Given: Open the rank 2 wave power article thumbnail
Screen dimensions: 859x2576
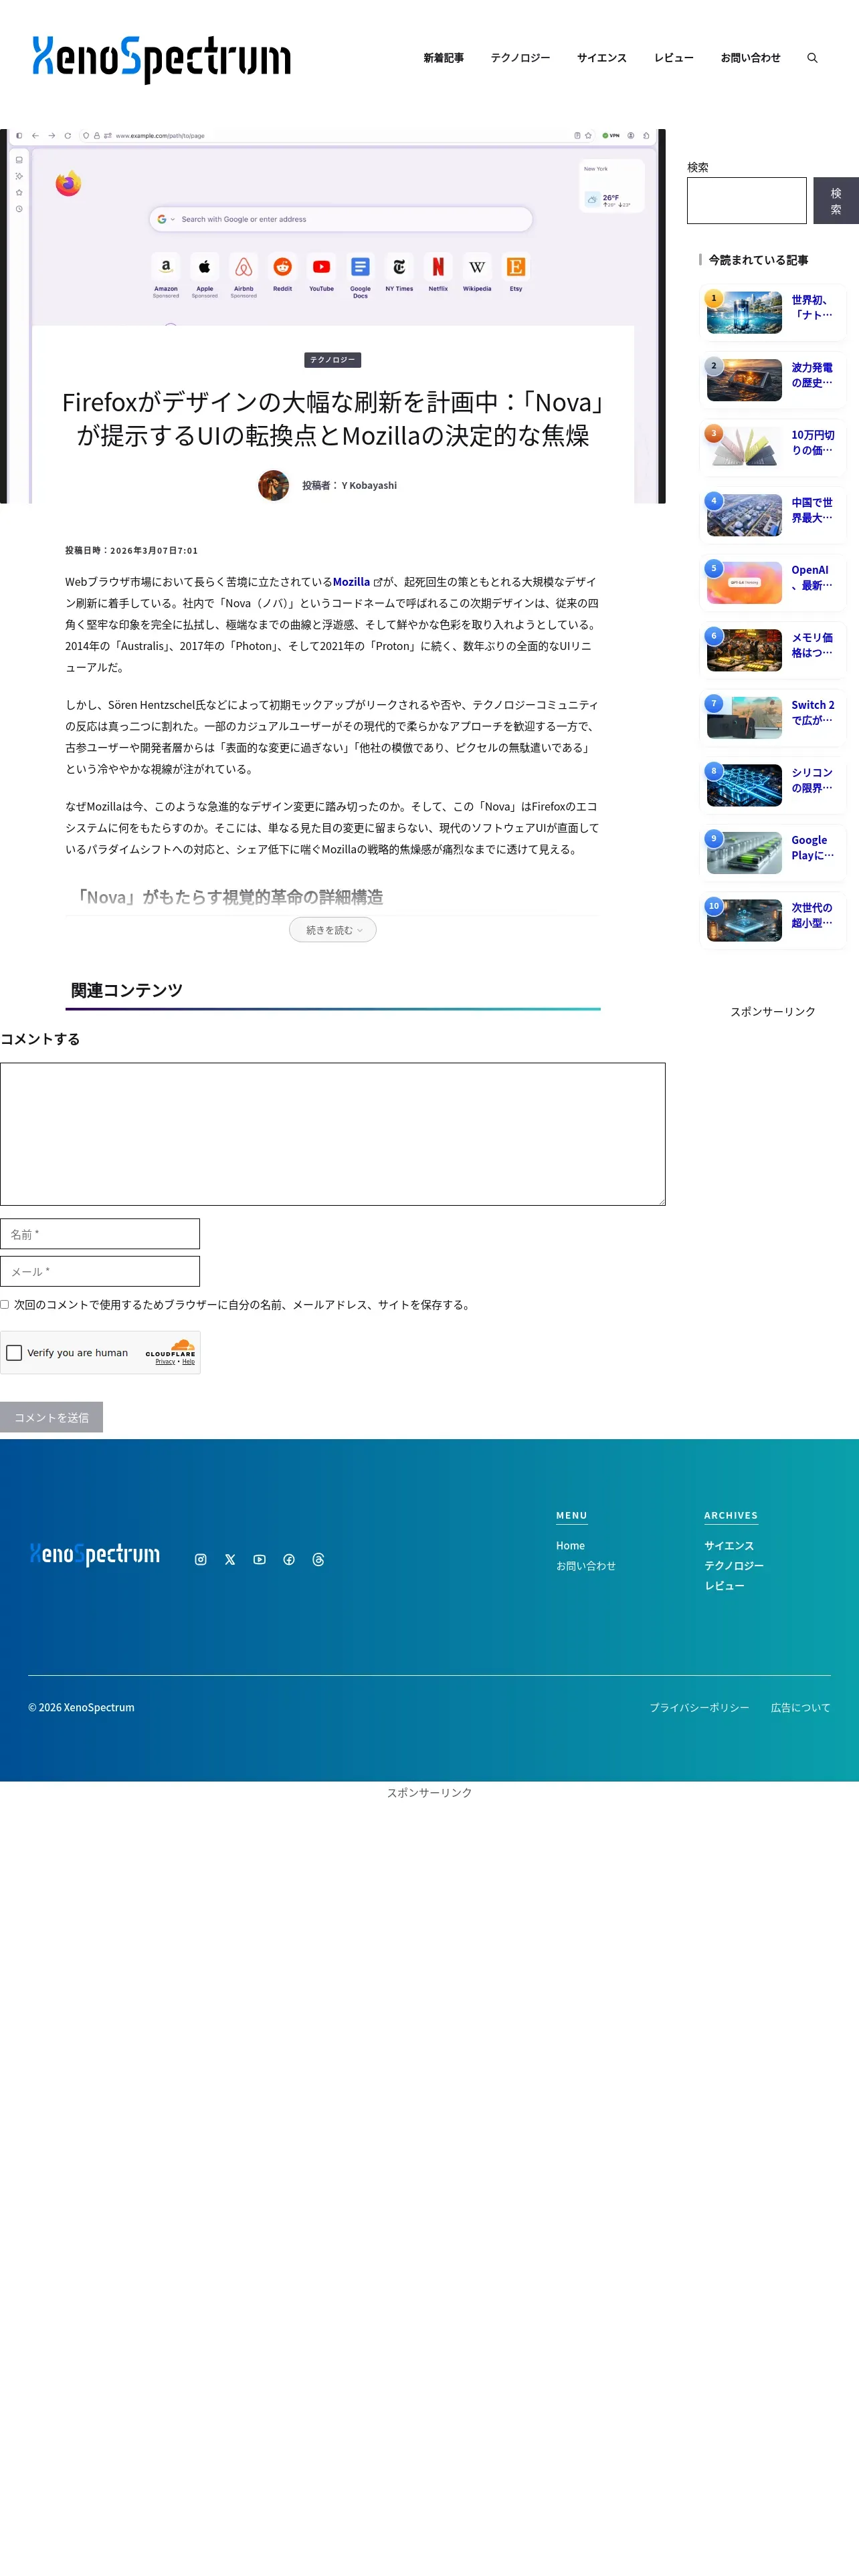Looking at the screenshot, I should (x=744, y=380).
